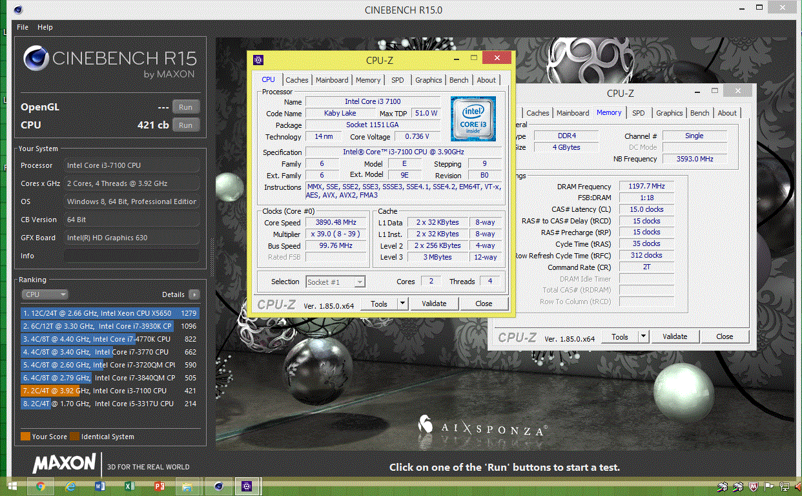Open the Windows Start button
The height and width of the screenshot is (496, 802).
(12, 486)
